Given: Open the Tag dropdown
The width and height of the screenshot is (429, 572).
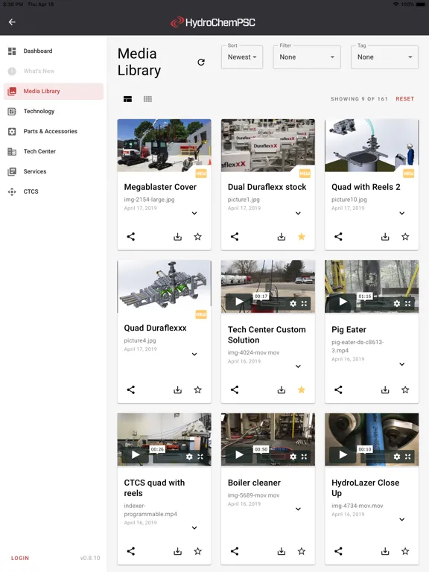Looking at the screenshot, I should 384,57.
